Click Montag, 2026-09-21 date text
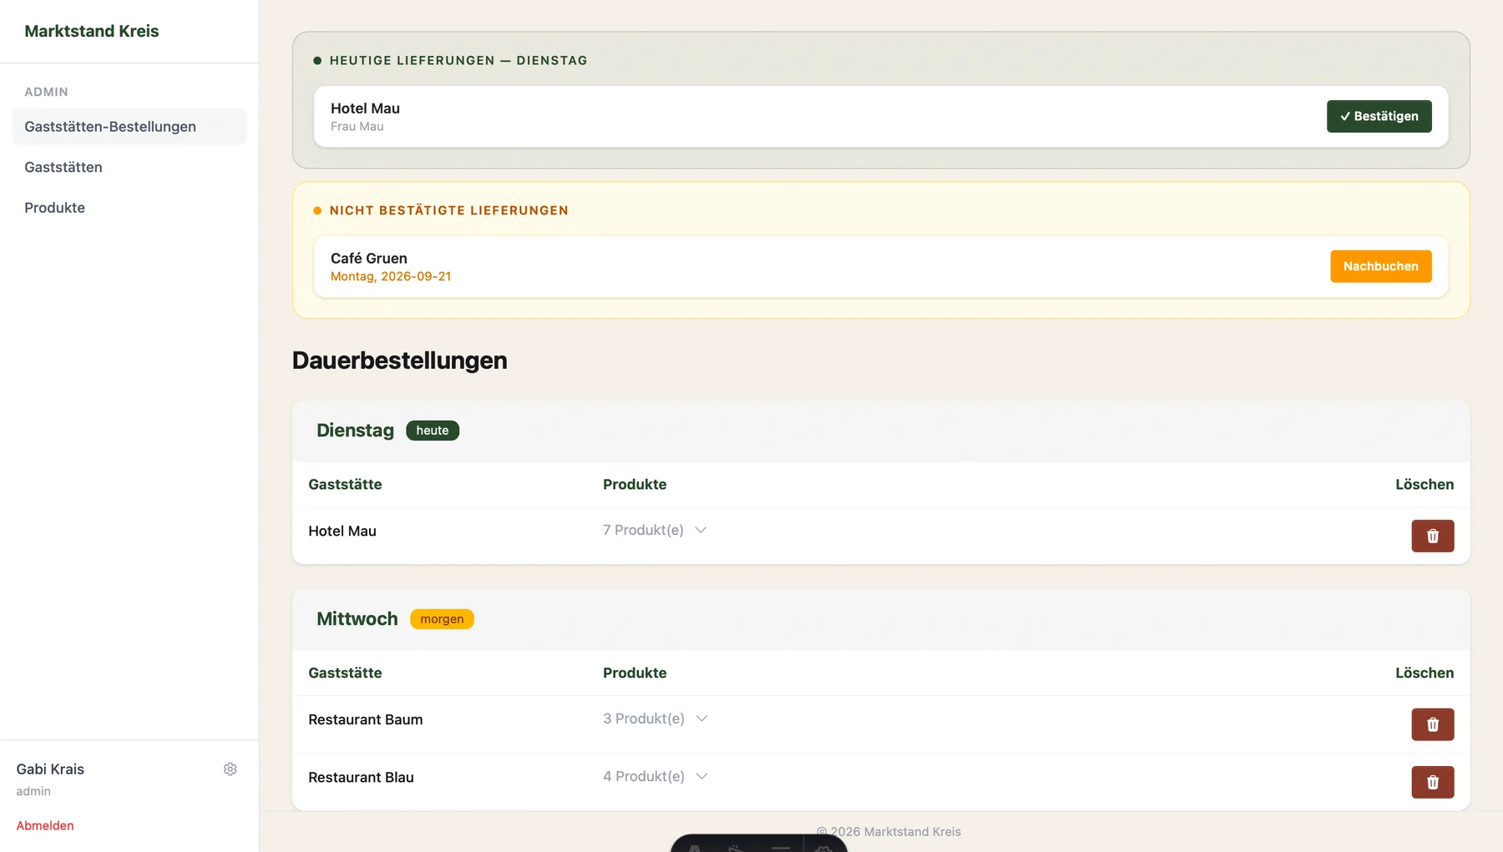The width and height of the screenshot is (1503, 852). 391,276
